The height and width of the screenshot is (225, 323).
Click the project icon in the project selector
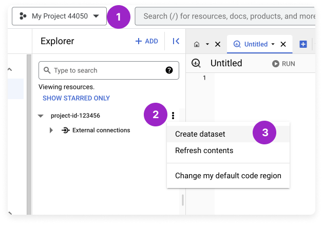(x=23, y=16)
